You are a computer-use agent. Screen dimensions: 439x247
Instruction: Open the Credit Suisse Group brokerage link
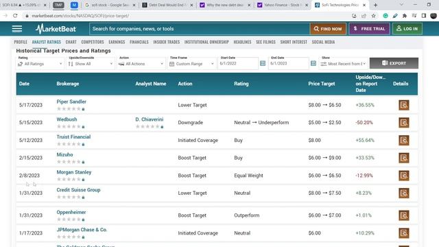[x=78, y=190]
